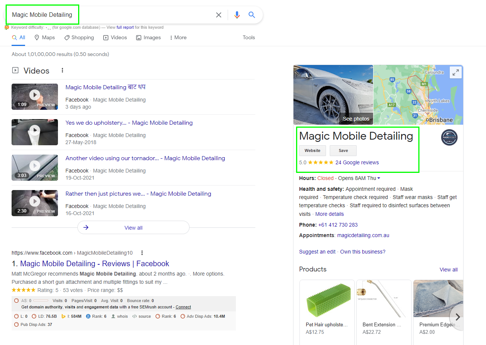Play the 3:03 tornador video preview
486x345 pixels.
(35, 167)
